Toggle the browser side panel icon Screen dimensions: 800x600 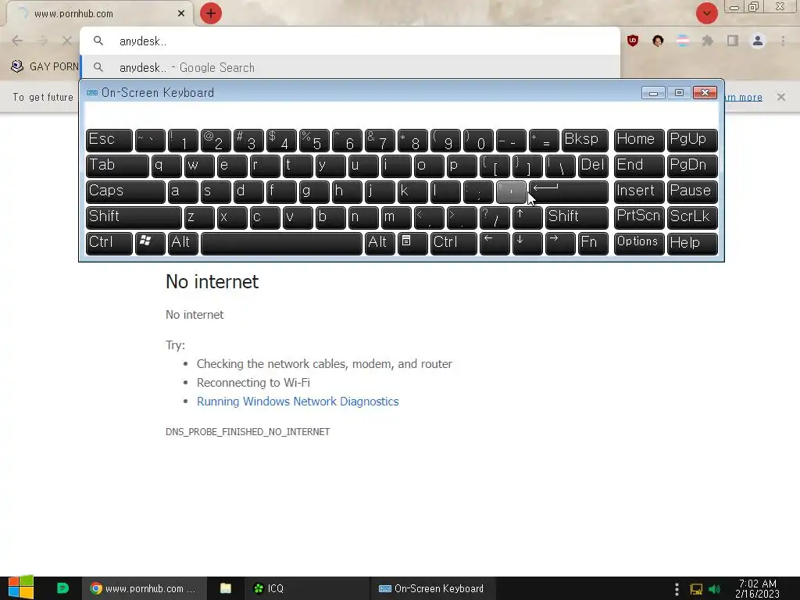coord(733,41)
